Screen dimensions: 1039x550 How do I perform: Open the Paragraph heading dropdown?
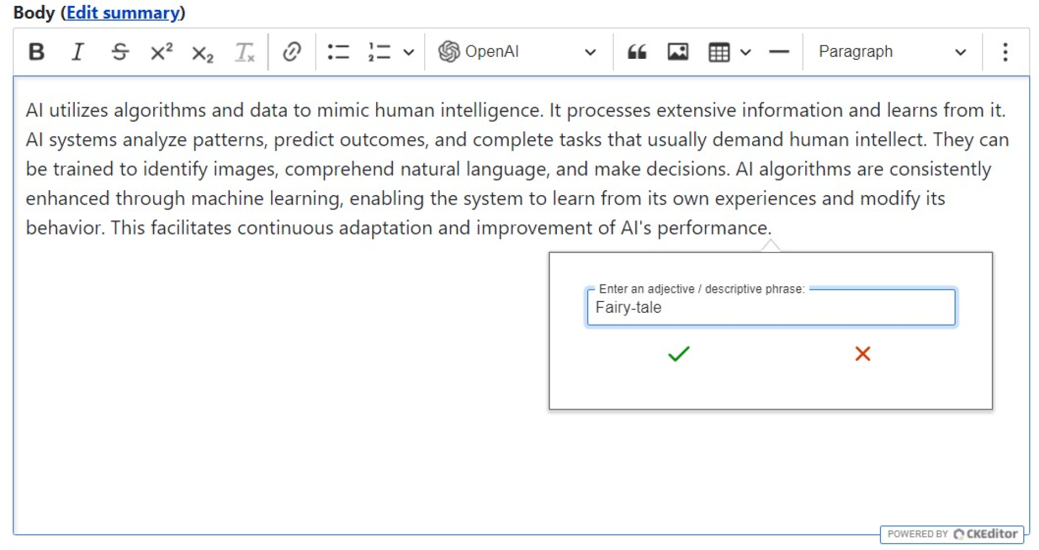(892, 52)
